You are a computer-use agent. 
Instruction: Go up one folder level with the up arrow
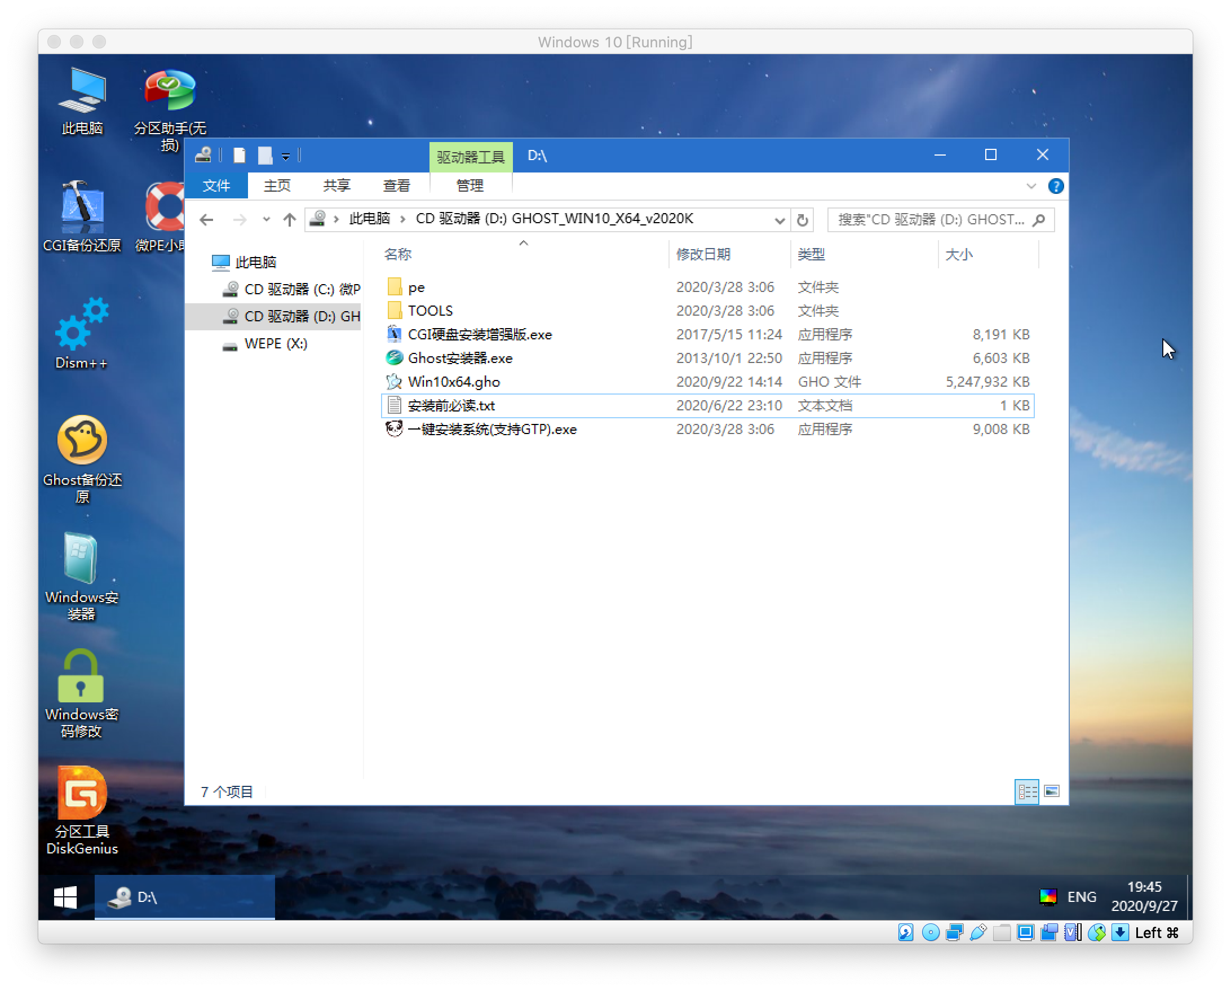click(x=290, y=220)
